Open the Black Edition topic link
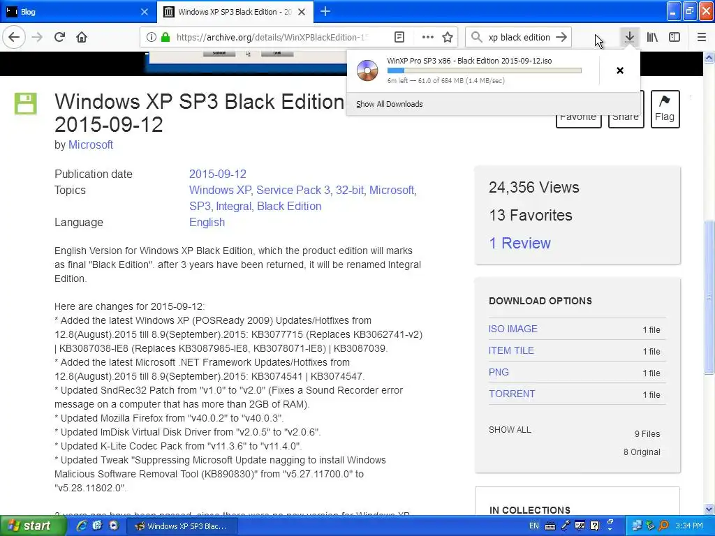This screenshot has height=536, width=715. tap(289, 206)
